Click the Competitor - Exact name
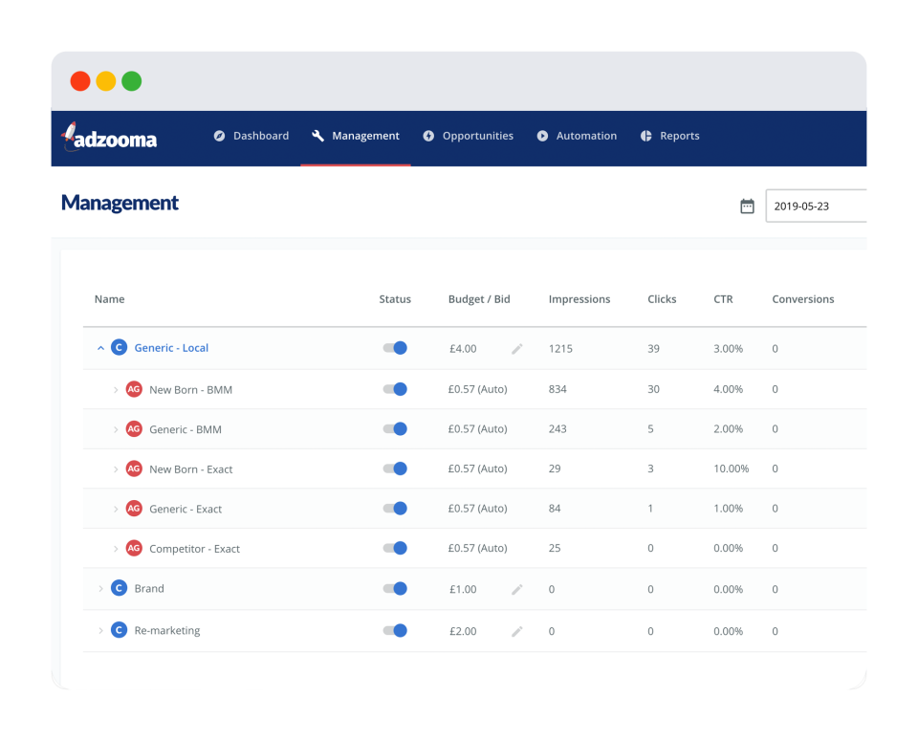The image size is (918, 741). click(194, 549)
